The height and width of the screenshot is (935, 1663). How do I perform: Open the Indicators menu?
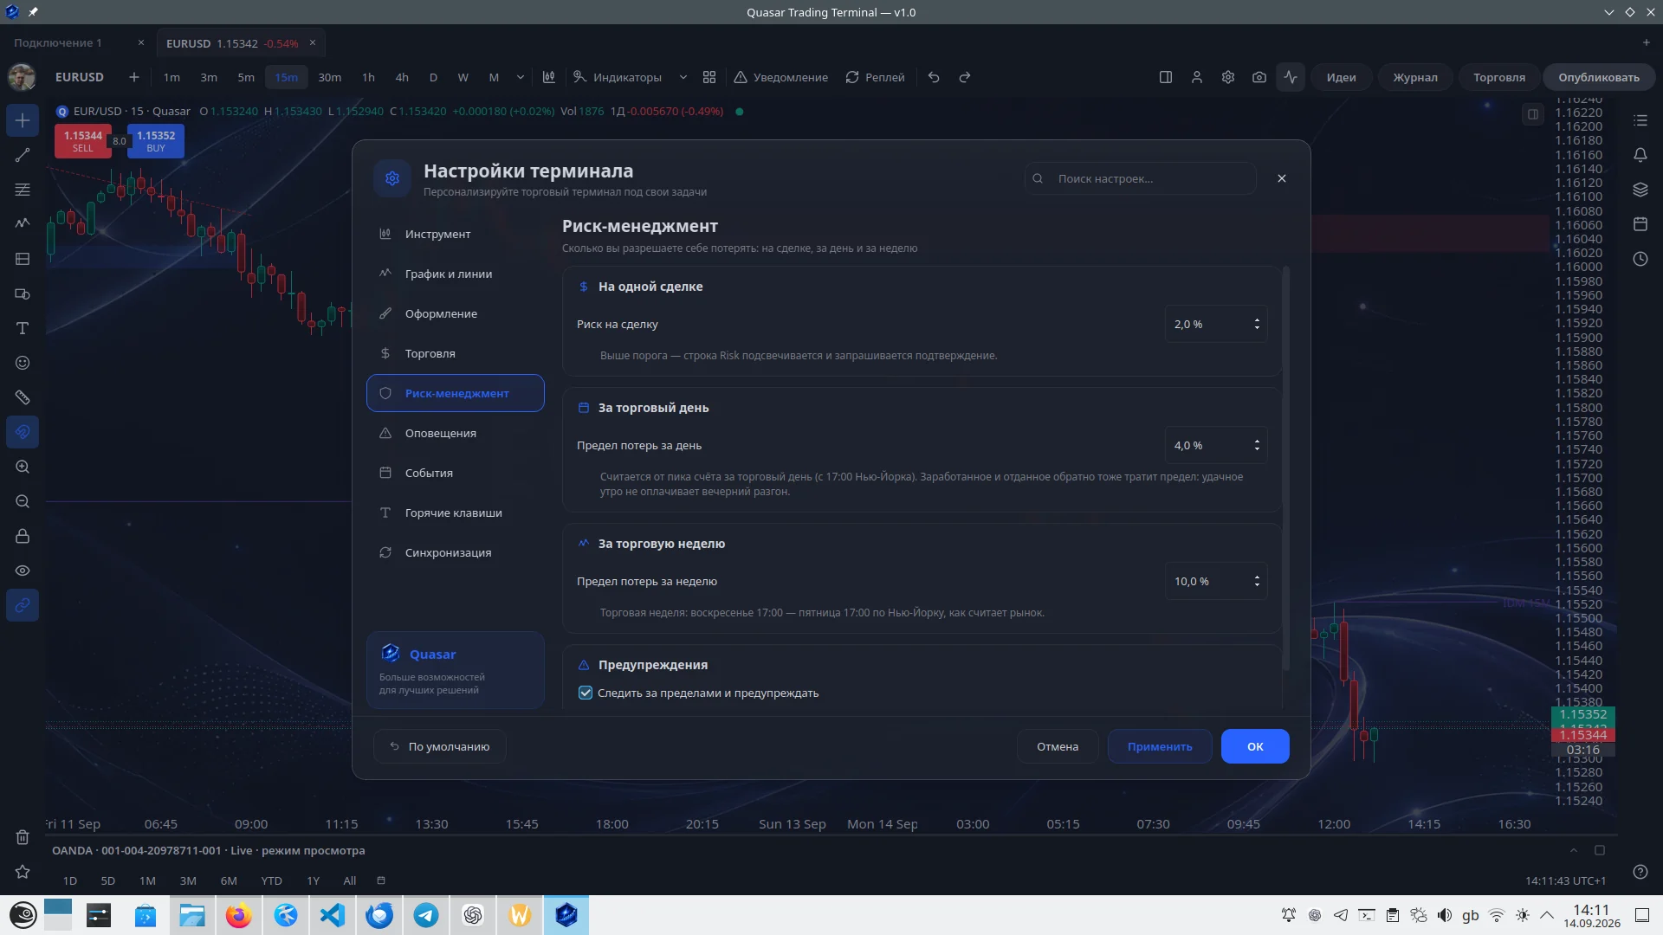pos(618,77)
